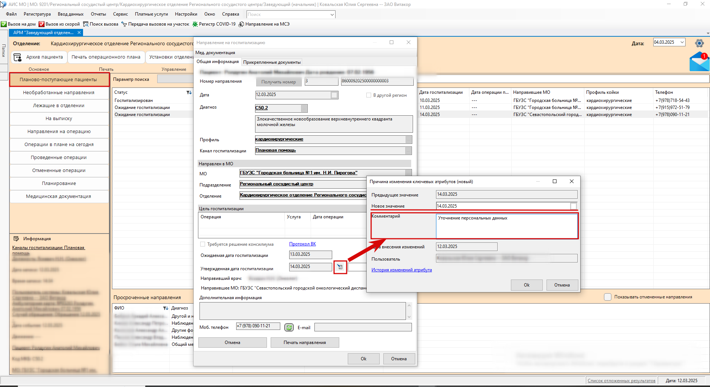This screenshot has width=710, height=387.
Task: Click the scrollbar of additional information box
Action: pyautogui.click(x=409, y=311)
